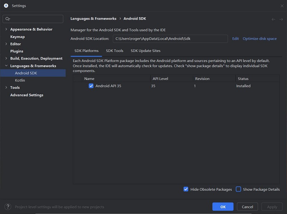Viewport: 287px width, 214px height.
Task: Expand the Editor settings section
Action: coord(6,44)
